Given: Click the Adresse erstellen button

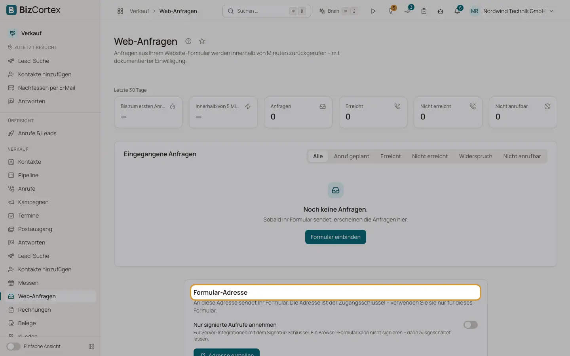Looking at the screenshot, I should click(226, 353).
